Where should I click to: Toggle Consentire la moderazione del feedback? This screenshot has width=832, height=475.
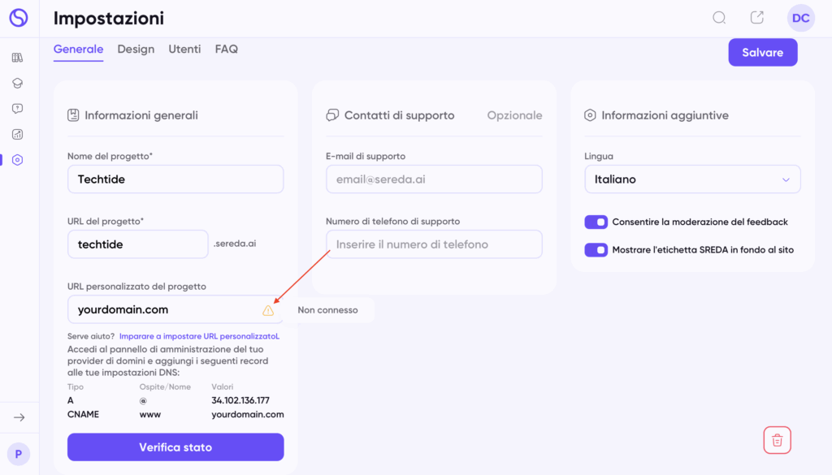tap(596, 222)
